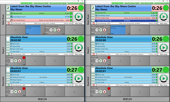The height and width of the screenshot is (102, 170).
Task: Play News Logo cart of Royal 2 in Automation window
Action: (16, 61)
